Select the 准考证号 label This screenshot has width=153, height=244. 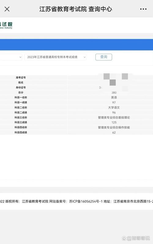pos(21,77)
